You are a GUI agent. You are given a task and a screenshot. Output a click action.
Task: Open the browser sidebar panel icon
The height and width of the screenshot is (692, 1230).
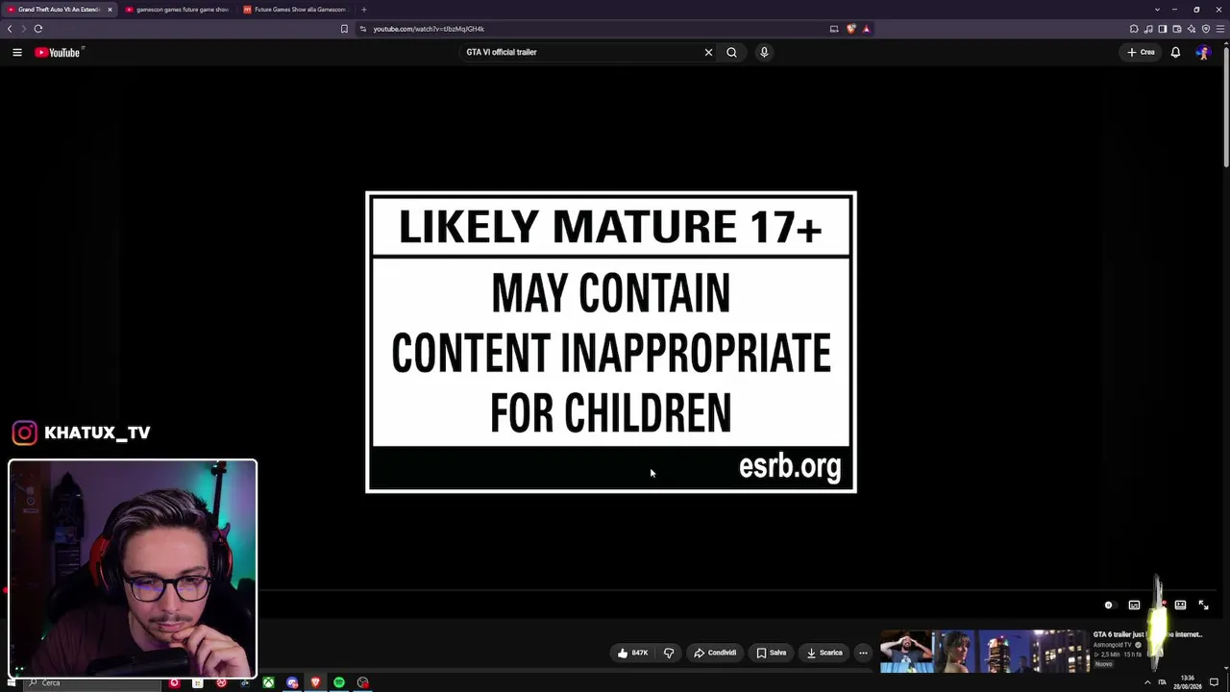pyautogui.click(x=1162, y=29)
